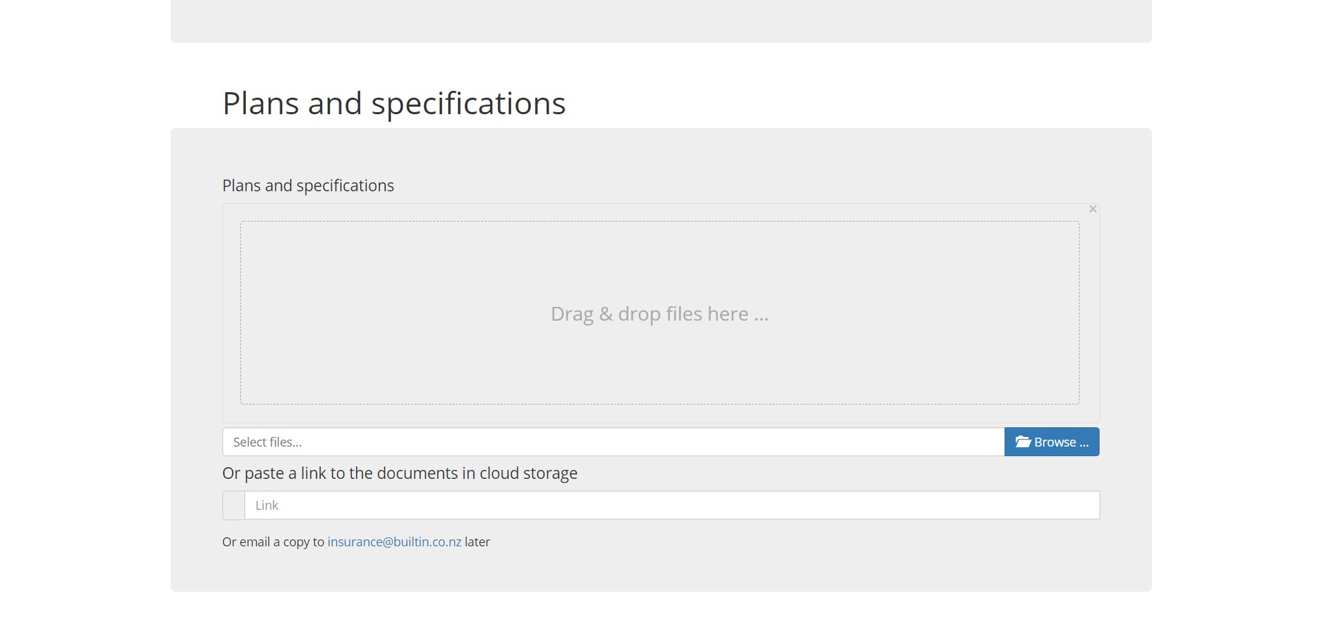Click the 'Drag & drop files here' text
The height and width of the screenshot is (622, 1322).
click(659, 314)
